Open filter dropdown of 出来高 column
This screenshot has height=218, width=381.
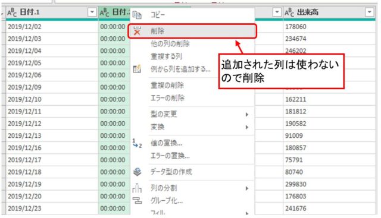pyautogui.click(x=369, y=12)
